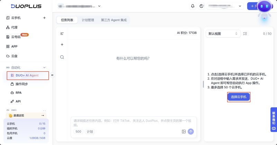The height and width of the screenshot is (145, 277).
Task: Click the 云手机 0/15 quota row
Action: tap(26, 124)
